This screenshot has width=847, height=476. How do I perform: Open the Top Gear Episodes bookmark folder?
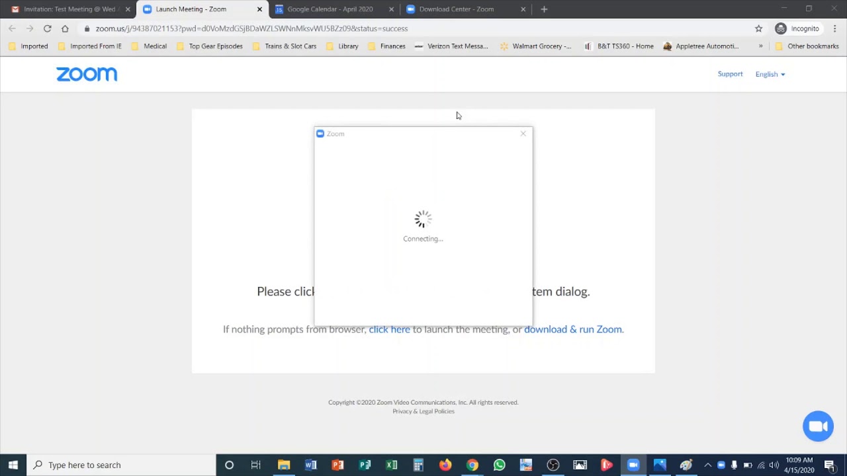210,46
